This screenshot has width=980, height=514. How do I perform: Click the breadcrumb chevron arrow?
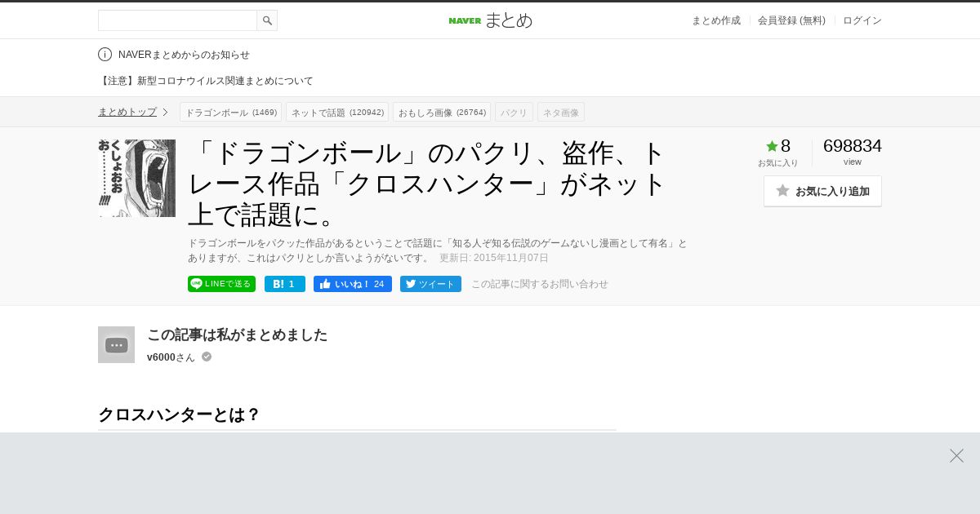click(x=165, y=112)
